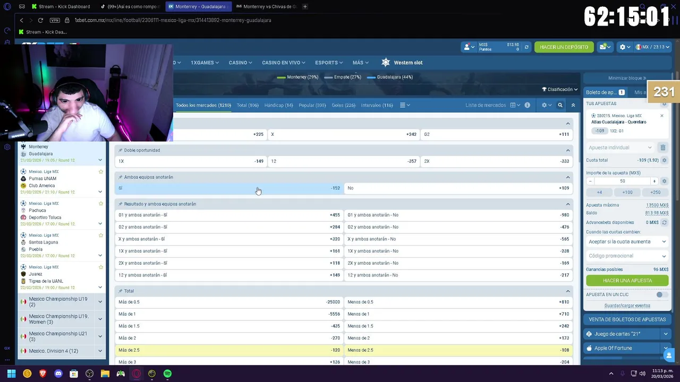Open the Total (106) markets tab
Screen dimensions: 680x382
[248, 105]
